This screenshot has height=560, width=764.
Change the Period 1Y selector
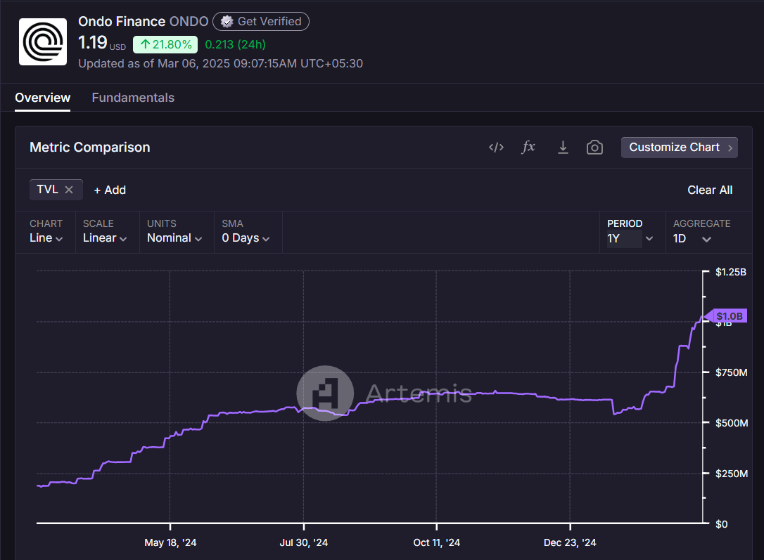(630, 238)
